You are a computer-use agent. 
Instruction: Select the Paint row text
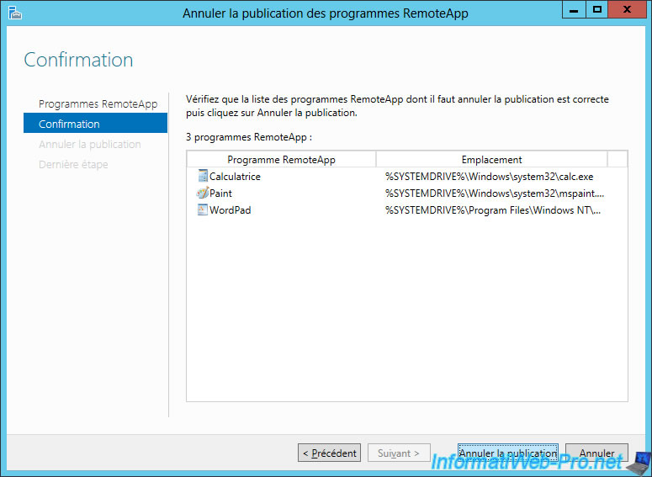click(x=220, y=193)
